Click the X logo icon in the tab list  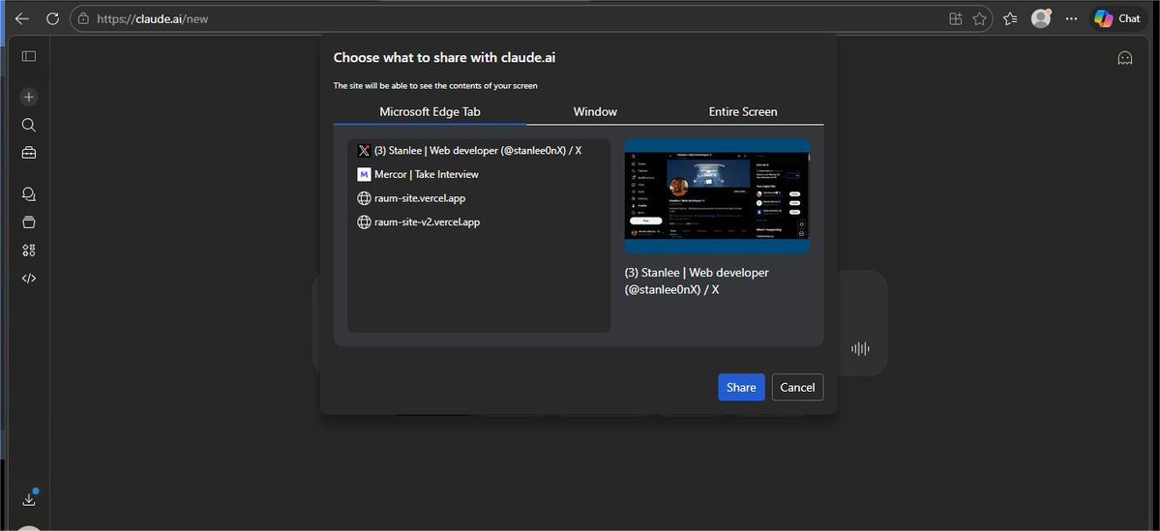364,151
